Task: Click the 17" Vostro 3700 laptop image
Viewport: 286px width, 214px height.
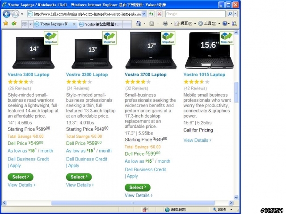Action: 151,50
